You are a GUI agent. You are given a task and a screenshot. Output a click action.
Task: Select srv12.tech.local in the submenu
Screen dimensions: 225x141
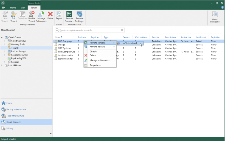[130, 43]
